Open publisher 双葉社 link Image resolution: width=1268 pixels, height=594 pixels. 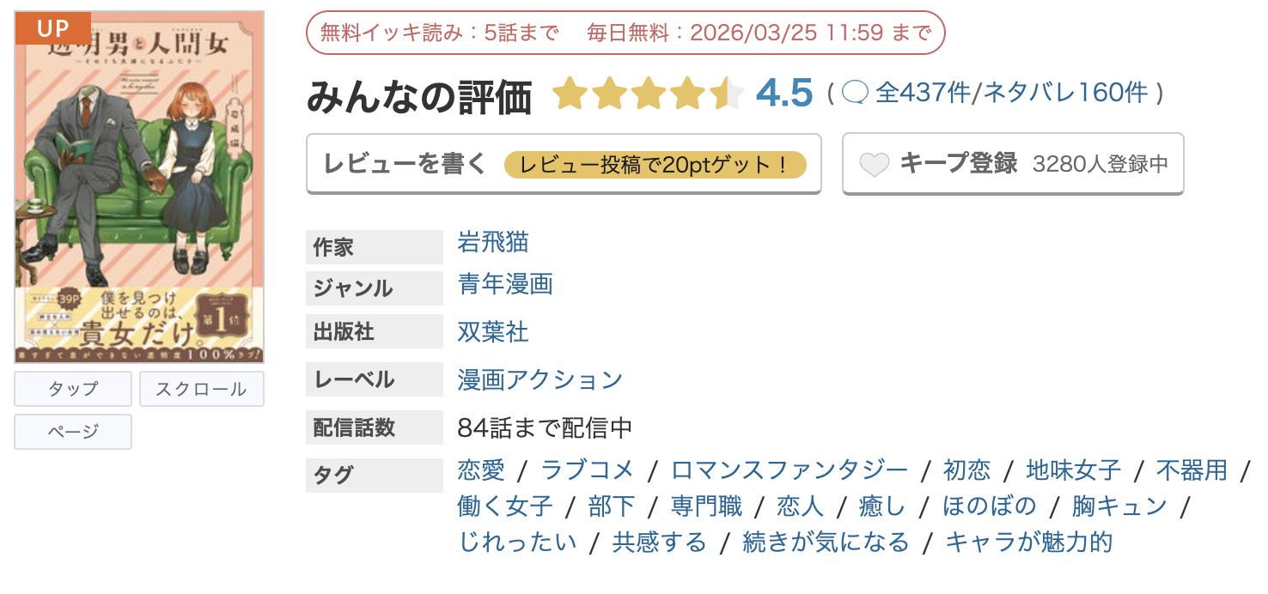point(493,331)
